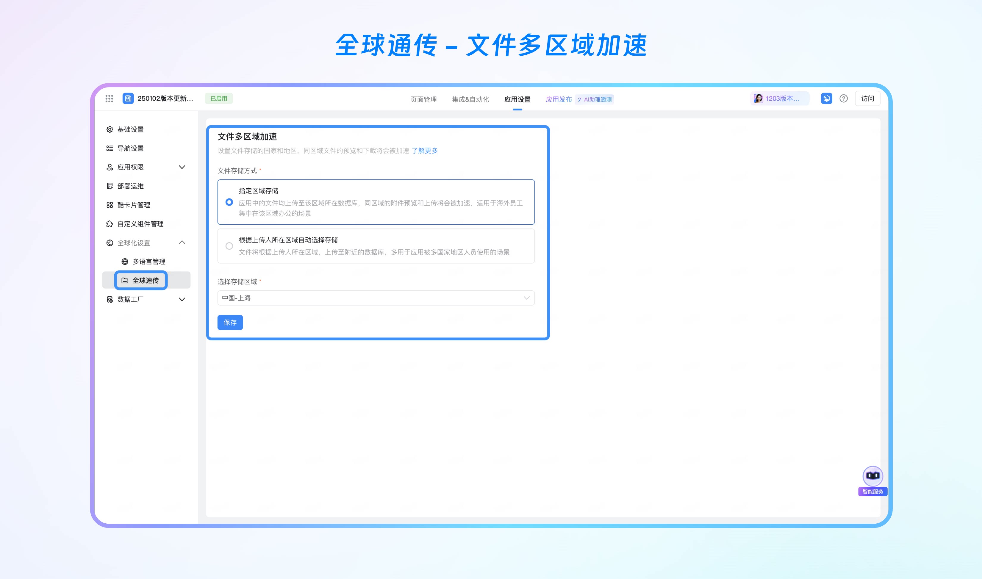Select the 指定区域存储 radio option
Screen dimensions: 982x579
[x=229, y=202]
